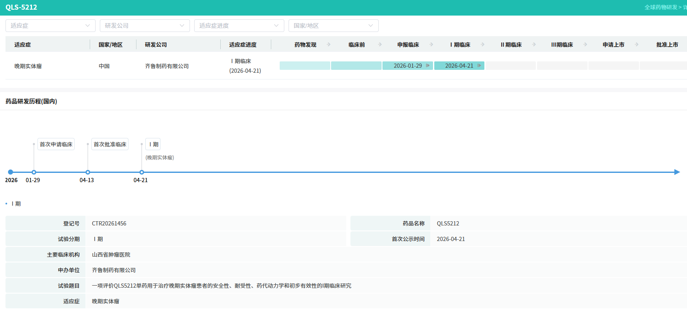Select the 04-21 timeline marker
The height and width of the screenshot is (310, 687).
[x=142, y=172]
